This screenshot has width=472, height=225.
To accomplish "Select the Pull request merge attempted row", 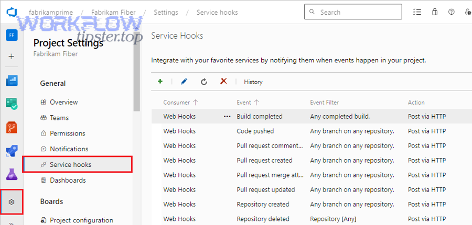I will (x=312, y=175).
